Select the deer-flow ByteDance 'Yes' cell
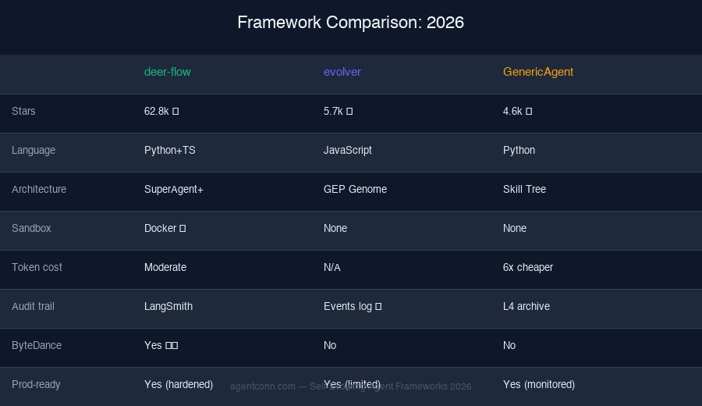 click(161, 345)
